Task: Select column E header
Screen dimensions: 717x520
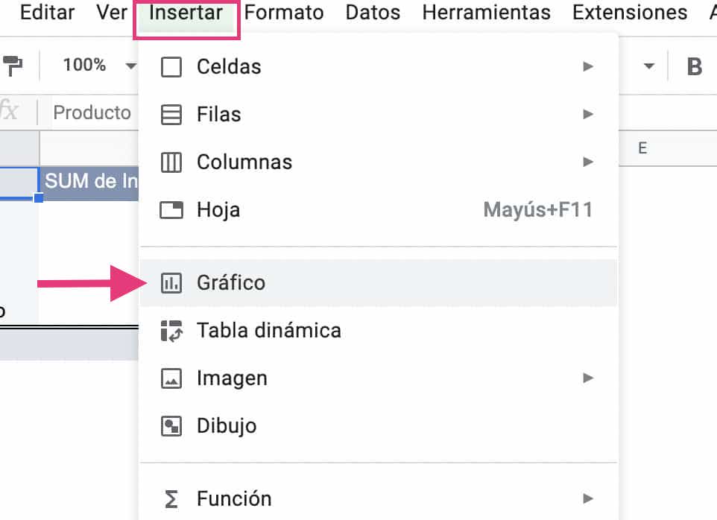Action: coord(642,148)
